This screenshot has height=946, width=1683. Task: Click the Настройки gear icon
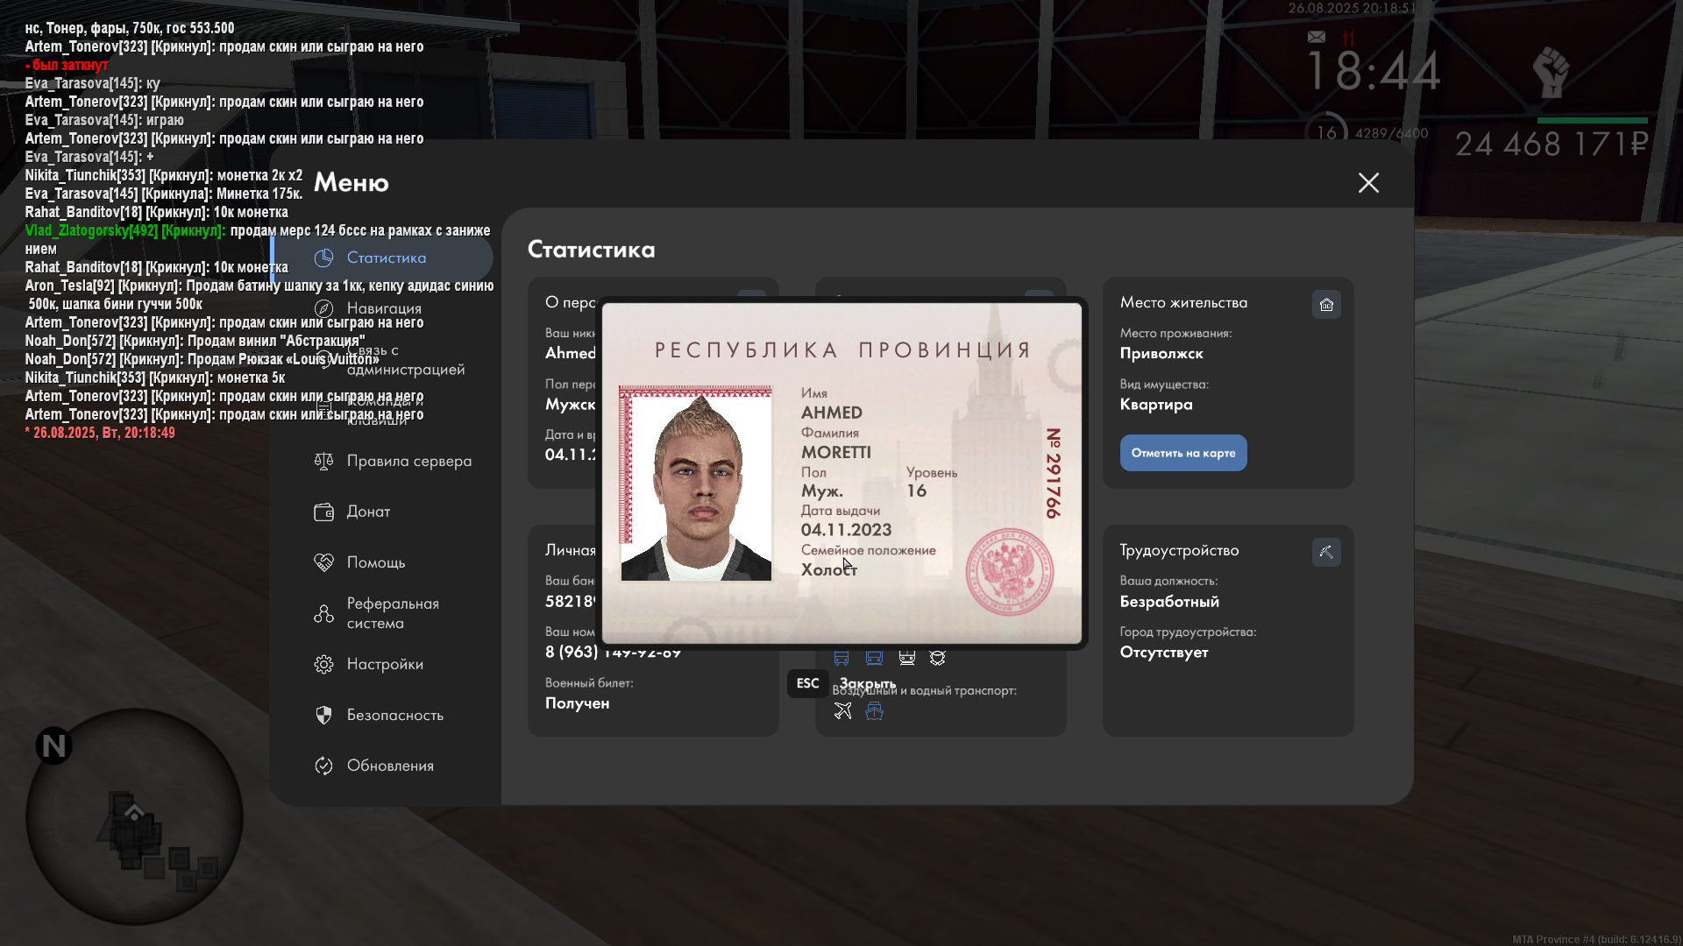pos(323,664)
